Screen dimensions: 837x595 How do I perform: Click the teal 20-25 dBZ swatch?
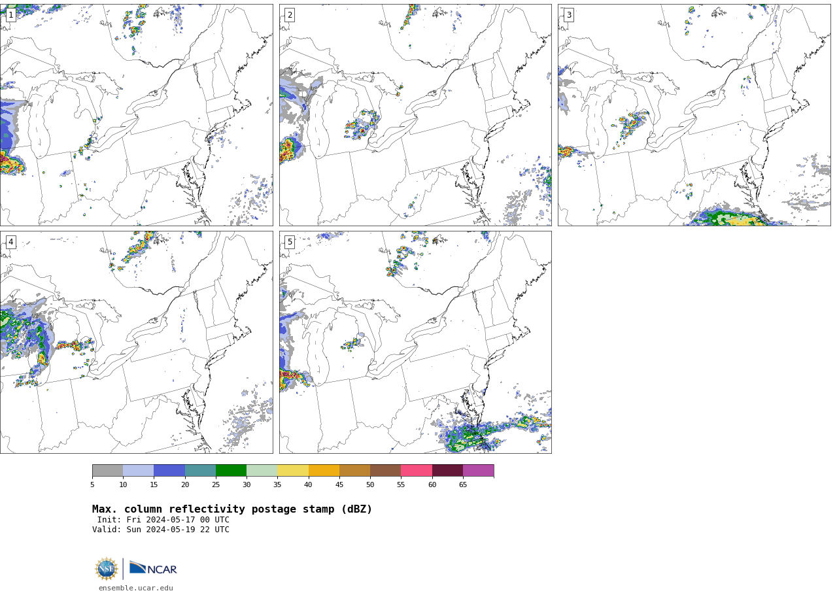point(200,471)
